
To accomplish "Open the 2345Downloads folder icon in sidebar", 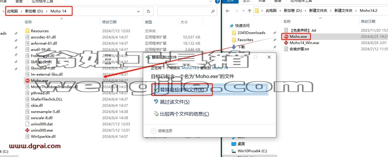I will click(x=234, y=33).
